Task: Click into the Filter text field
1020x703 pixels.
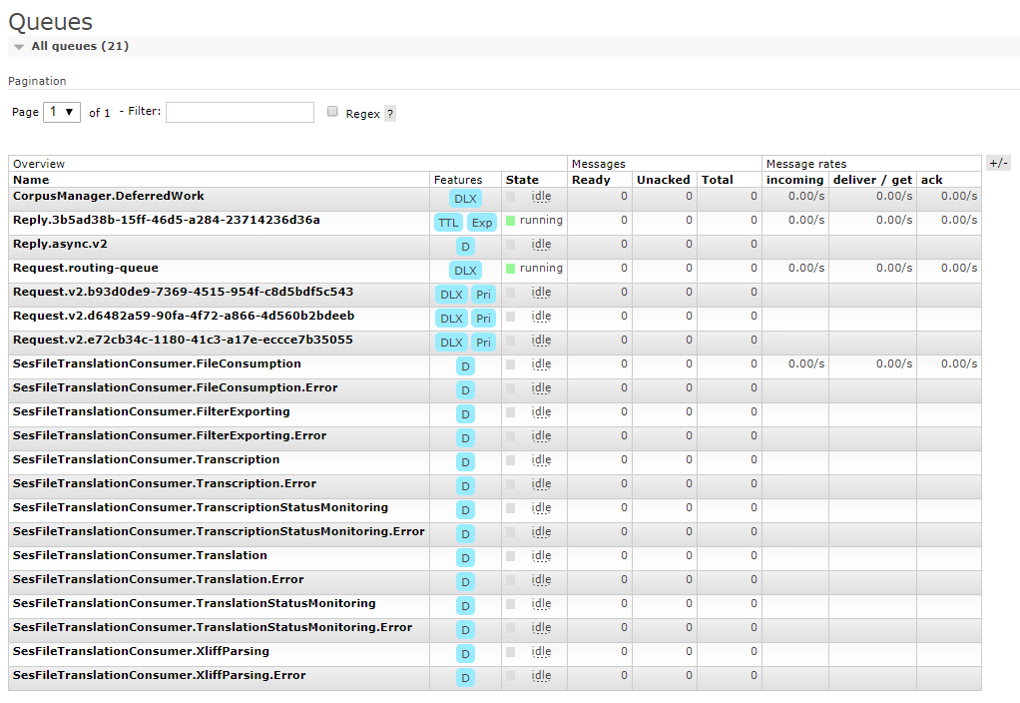Action: tap(240, 112)
